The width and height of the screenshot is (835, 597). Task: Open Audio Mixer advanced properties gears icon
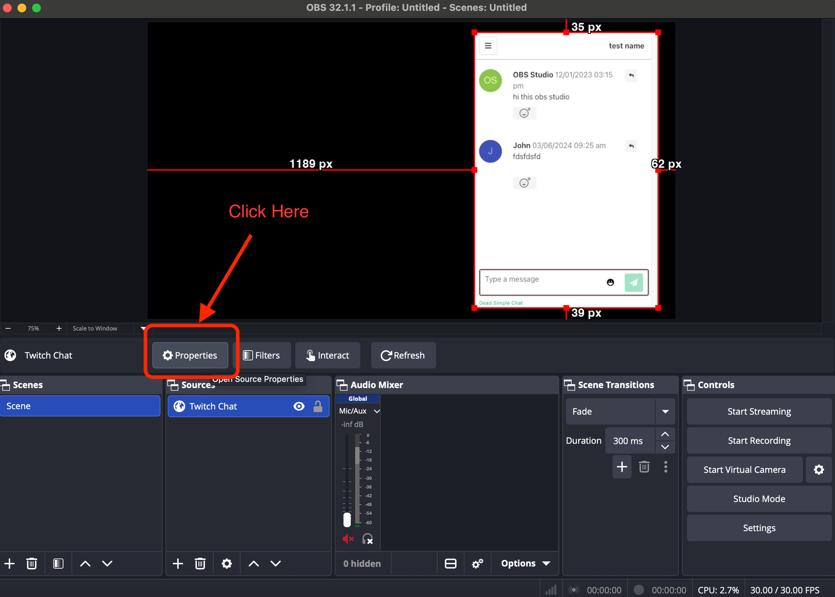coord(477,564)
